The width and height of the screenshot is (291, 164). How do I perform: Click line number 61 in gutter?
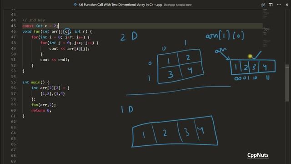click(x=13, y=116)
